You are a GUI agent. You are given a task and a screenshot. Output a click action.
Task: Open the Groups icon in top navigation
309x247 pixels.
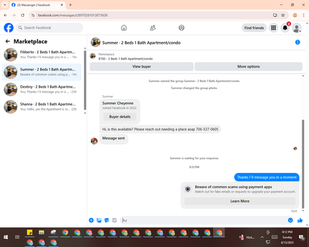click(182, 28)
